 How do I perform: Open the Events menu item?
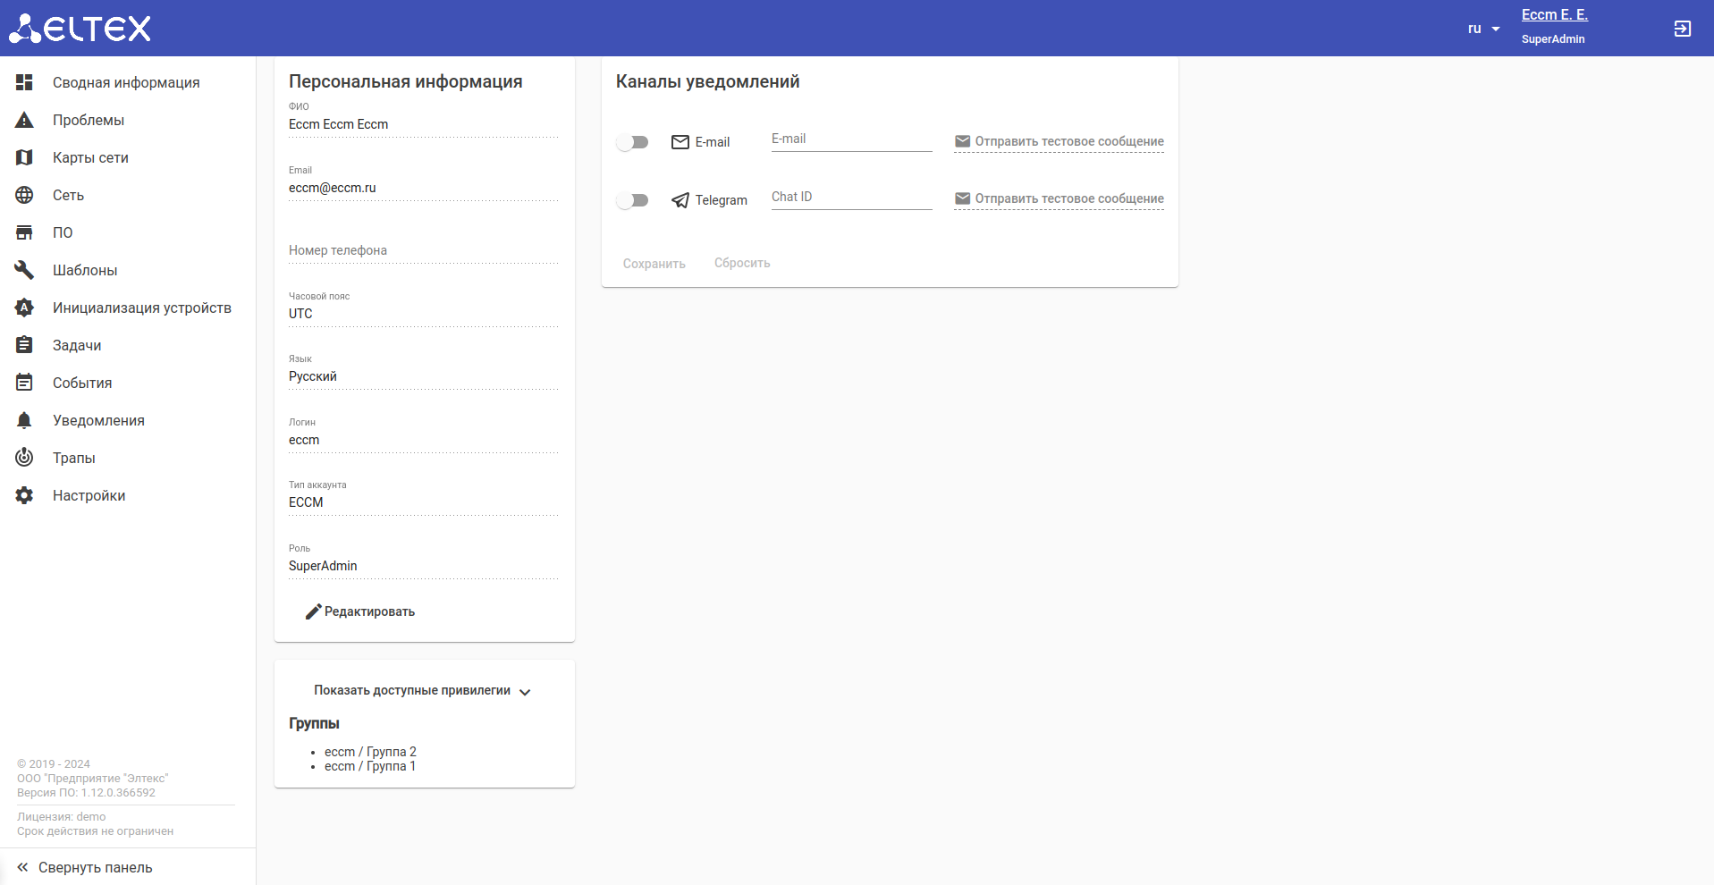tap(82, 383)
